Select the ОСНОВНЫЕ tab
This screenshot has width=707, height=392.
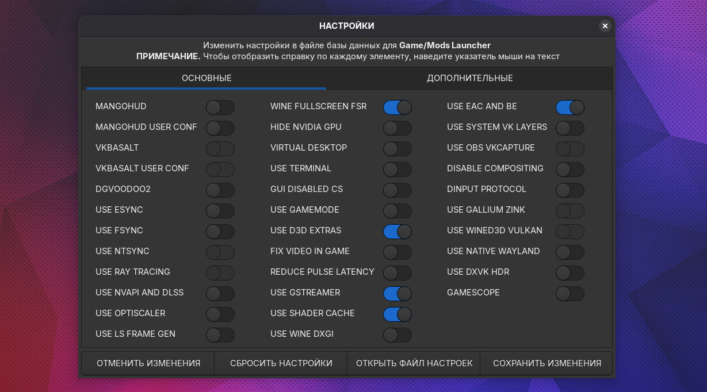207,78
